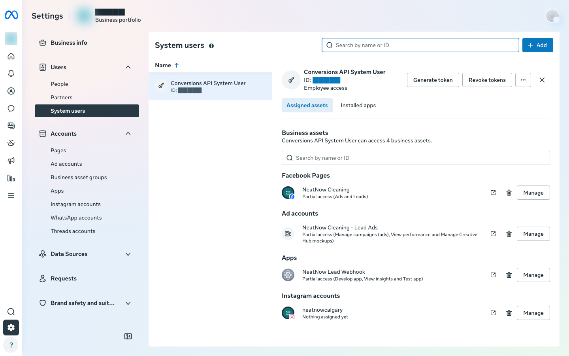
Task: Open notifications bell icon
Action: point(11,74)
